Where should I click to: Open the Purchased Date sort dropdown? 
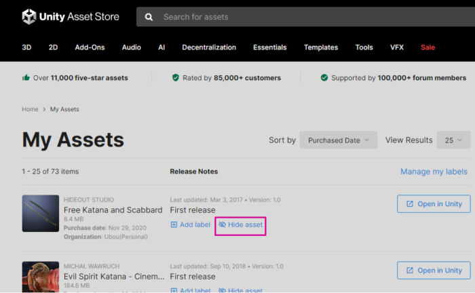(339, 140)
